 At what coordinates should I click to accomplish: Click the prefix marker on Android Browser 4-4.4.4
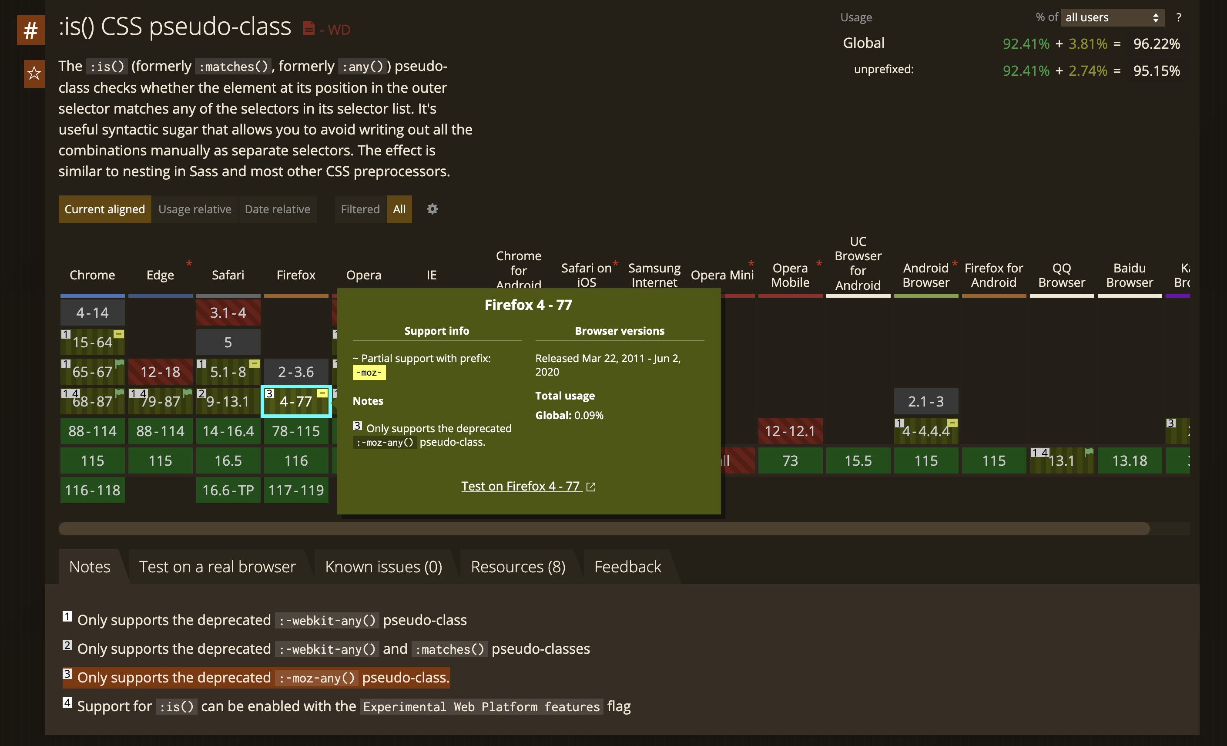[952, 423]
